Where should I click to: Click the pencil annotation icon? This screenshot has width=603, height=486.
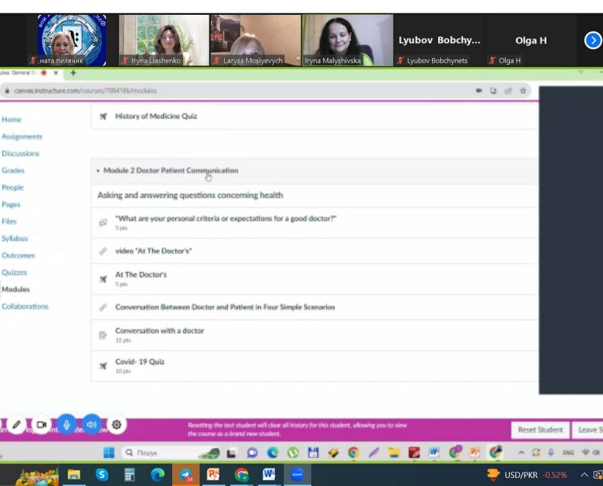(x=17, y=425)
